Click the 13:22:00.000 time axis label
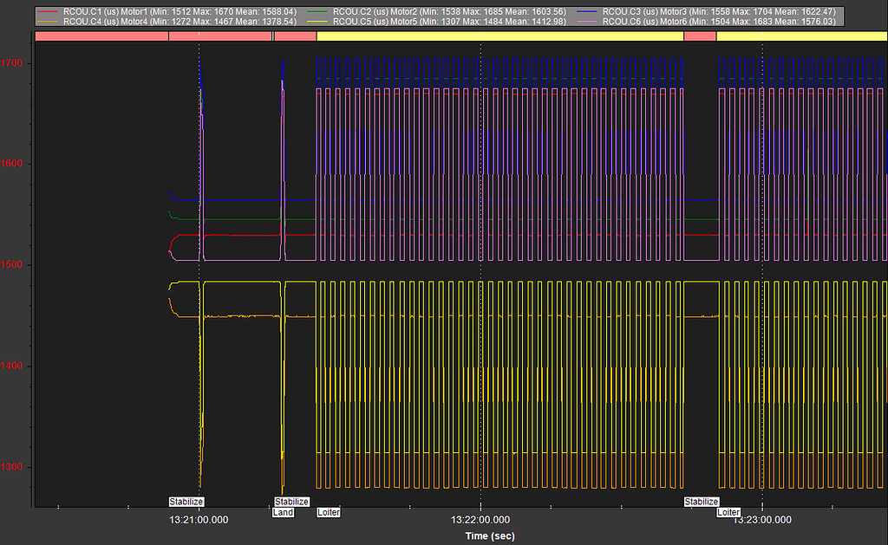The width and height of the screenshot is (888, 545). (480, 520)
